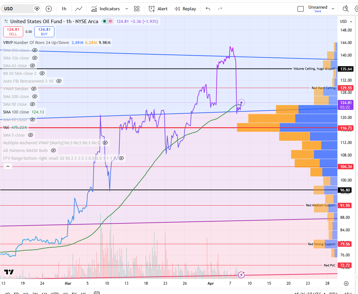Show the SMA 252 close indicator
Viewport: 358px width, 294px height.
point(35,50)
